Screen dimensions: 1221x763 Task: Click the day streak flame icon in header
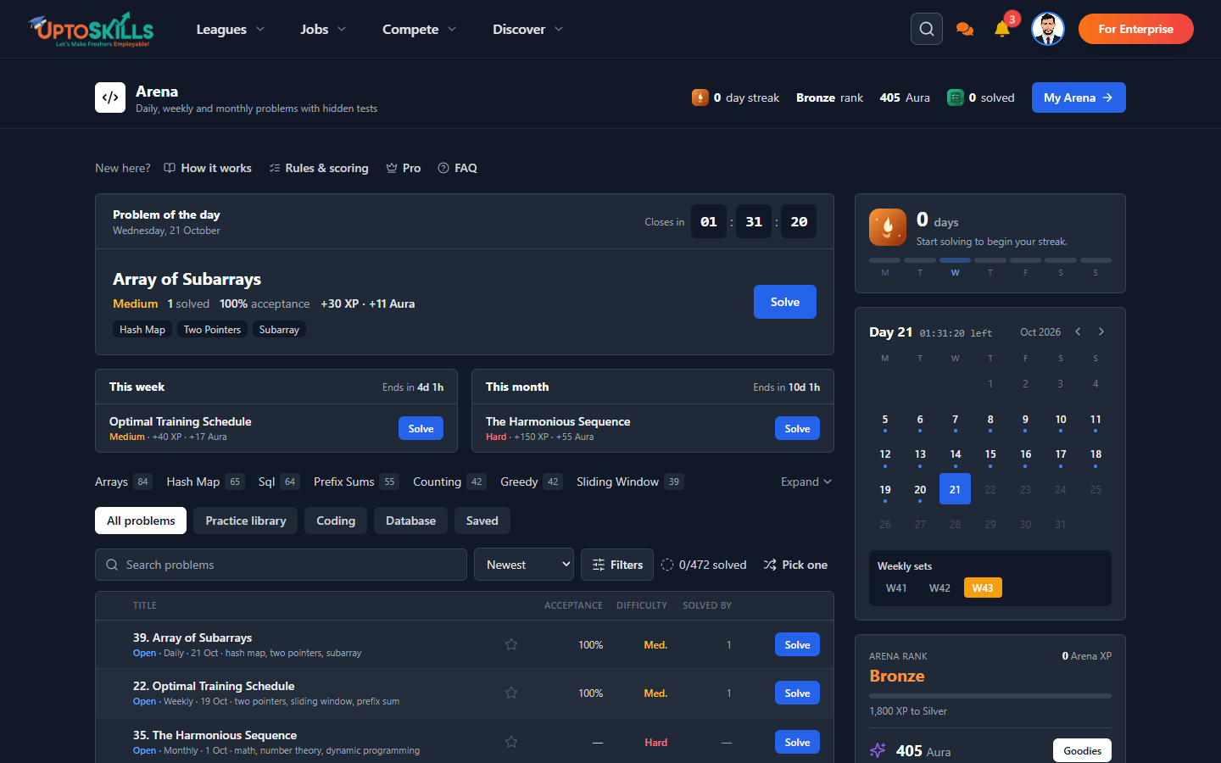(700, 97)
